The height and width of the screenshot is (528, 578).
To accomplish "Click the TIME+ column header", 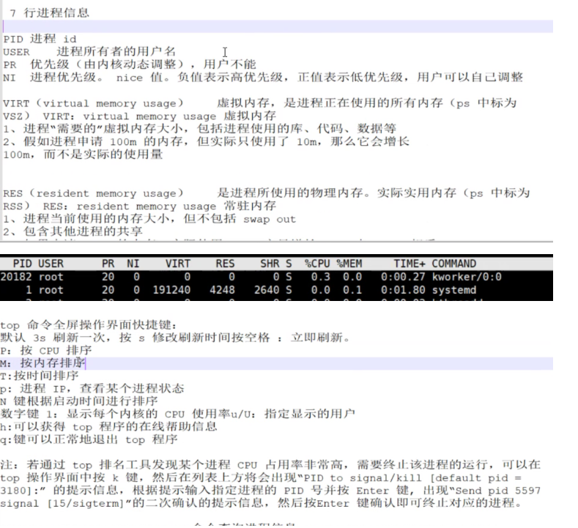I will (x=410, y=264).
